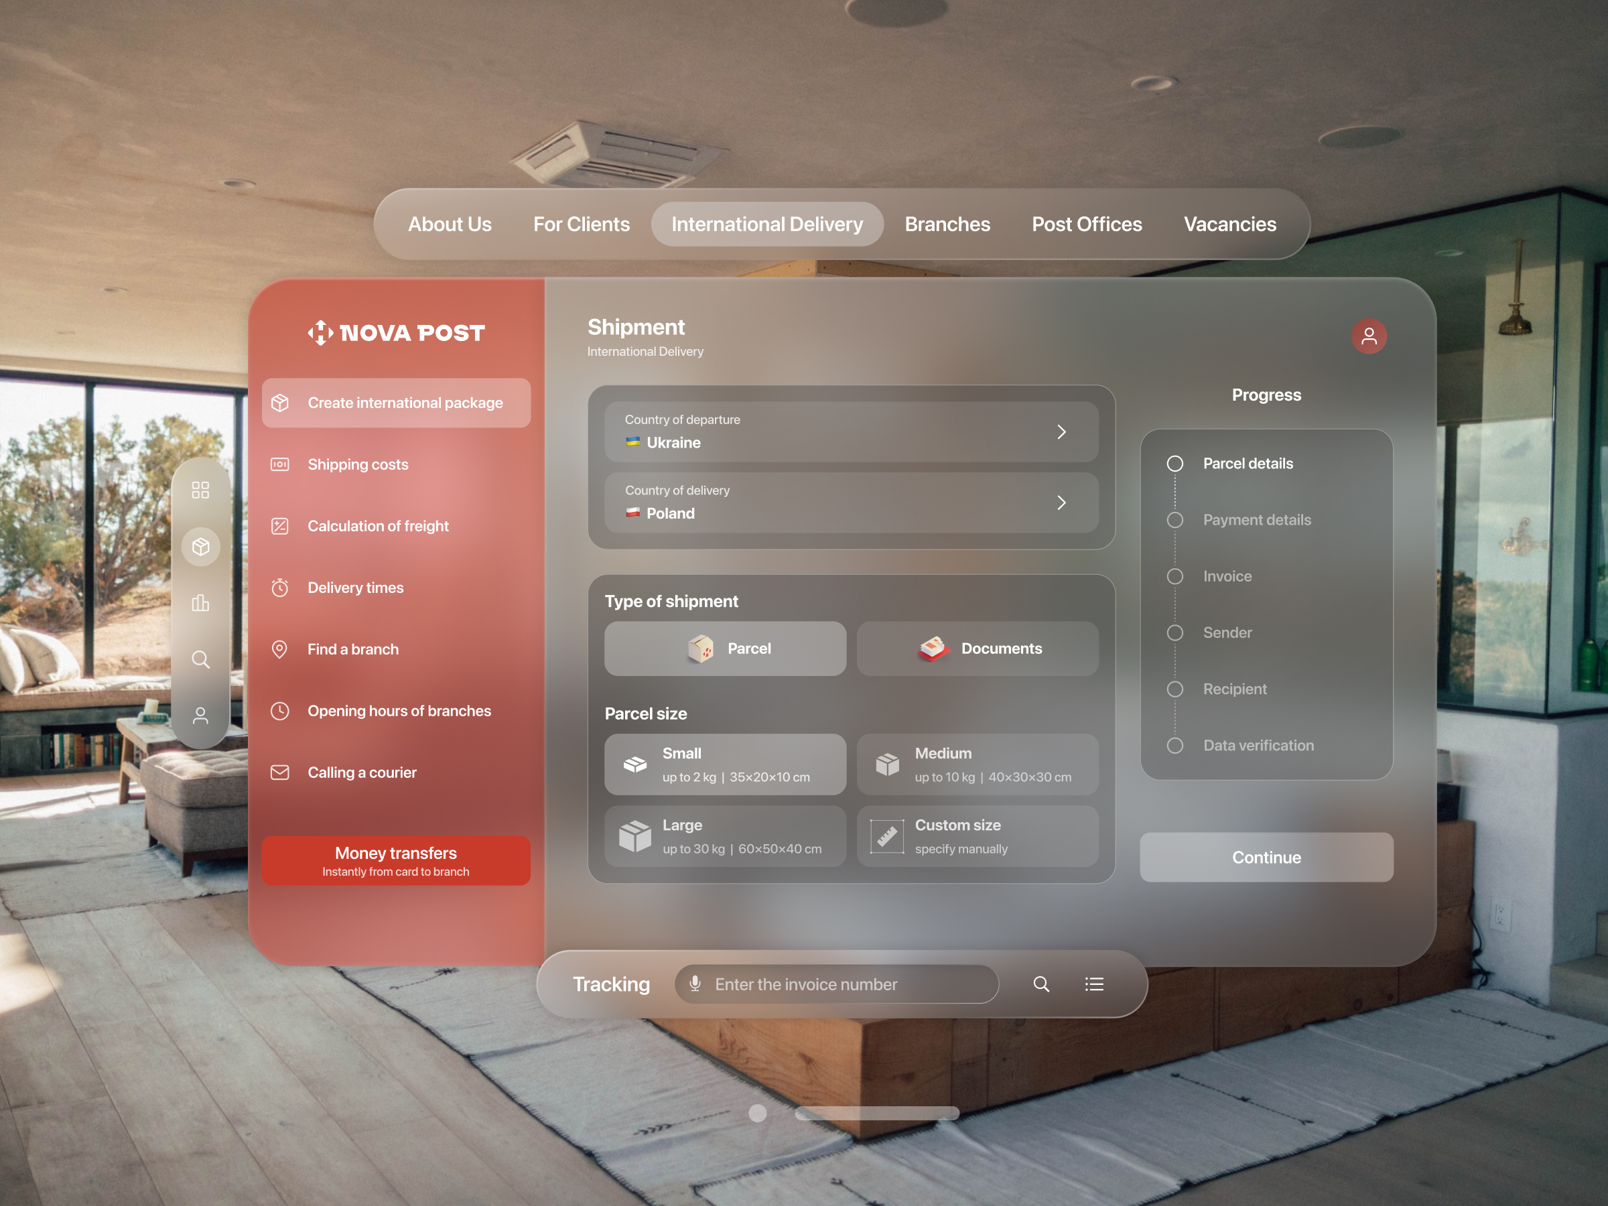The height and width of the screenshot is (1206, 1608).
Task: Select the Documents shipment type
Action: pos(978,646)
